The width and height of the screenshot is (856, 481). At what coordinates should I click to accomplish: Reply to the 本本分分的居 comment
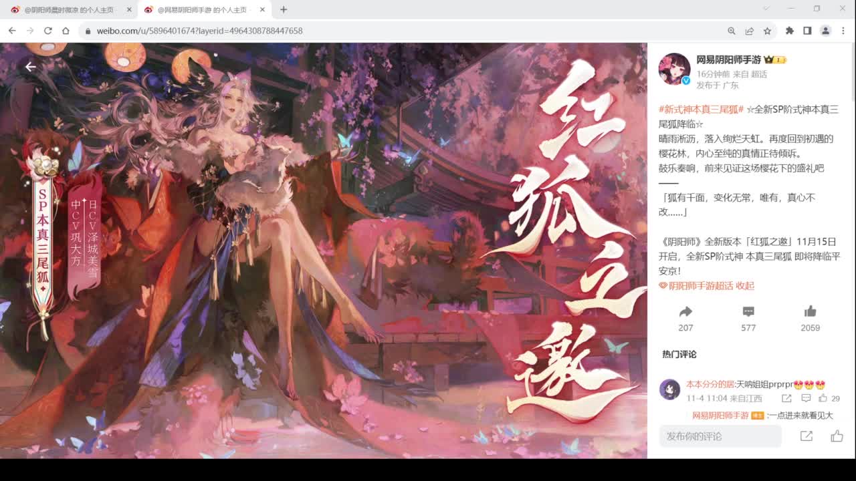click(x=806, y=398)
